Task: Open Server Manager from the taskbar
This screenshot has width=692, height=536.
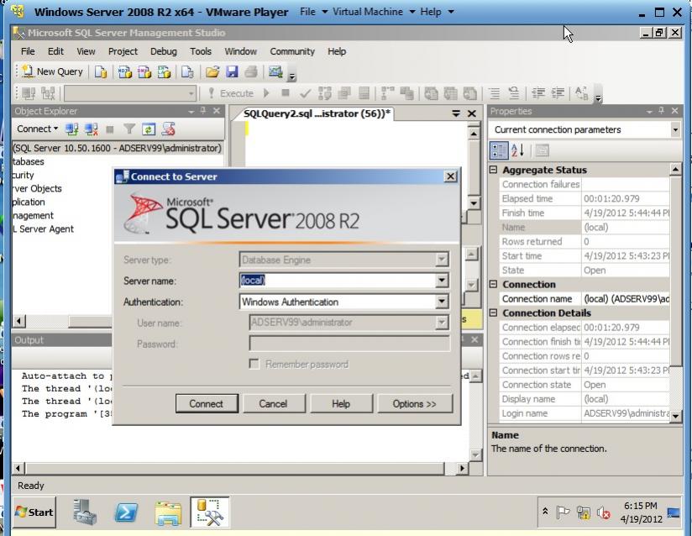Action: tap(85, 512)
